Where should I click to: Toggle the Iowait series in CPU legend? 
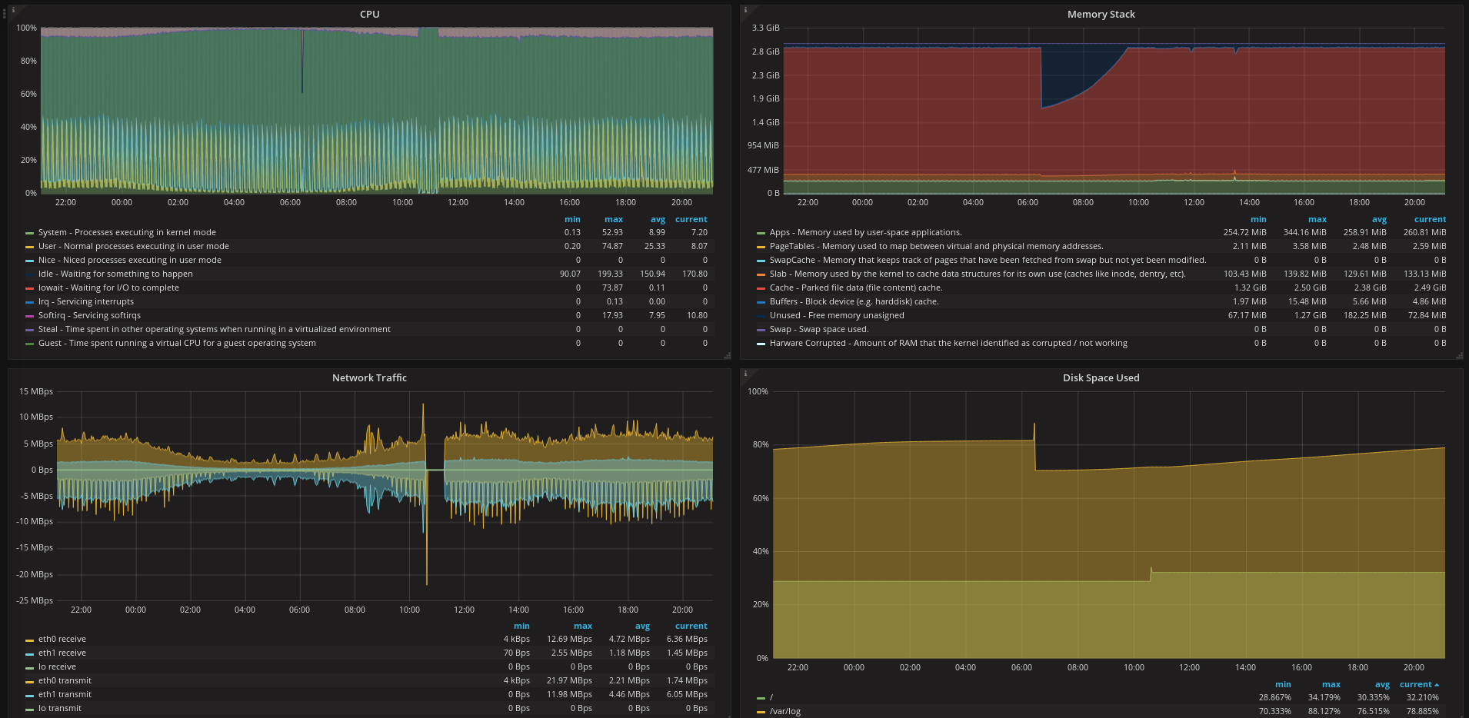pos(108,288)
